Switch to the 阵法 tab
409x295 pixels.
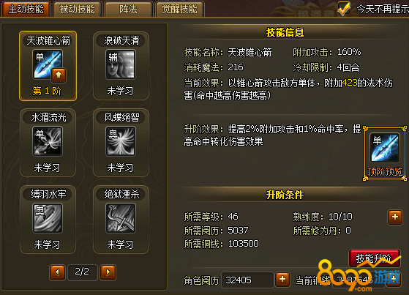[x=128, y=9]
